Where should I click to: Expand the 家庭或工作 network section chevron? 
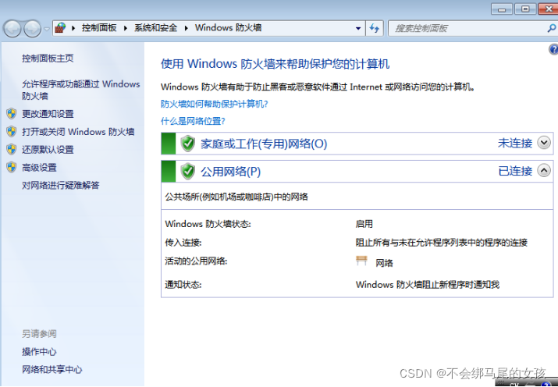tap(544, 143)
